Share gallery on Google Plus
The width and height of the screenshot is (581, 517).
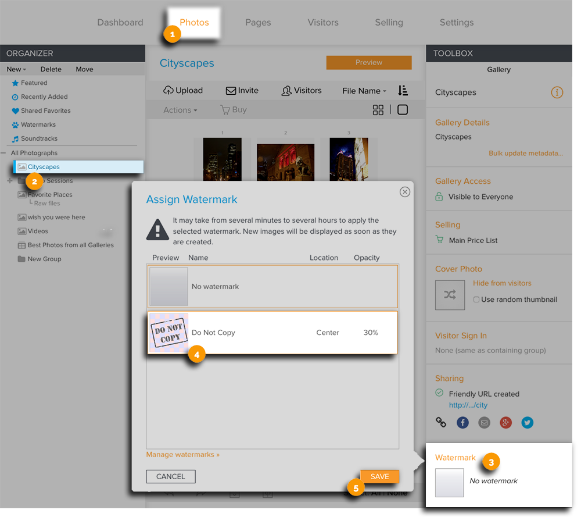[505, 422]
